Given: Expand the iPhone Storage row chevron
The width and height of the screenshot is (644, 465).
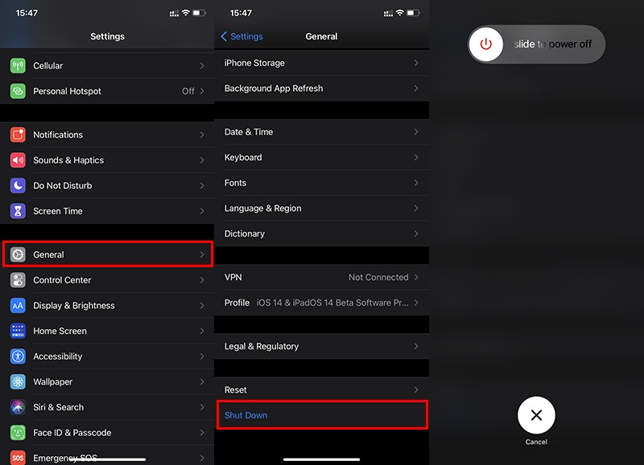Looking at the screenshot, I should (x=415, y=63).
